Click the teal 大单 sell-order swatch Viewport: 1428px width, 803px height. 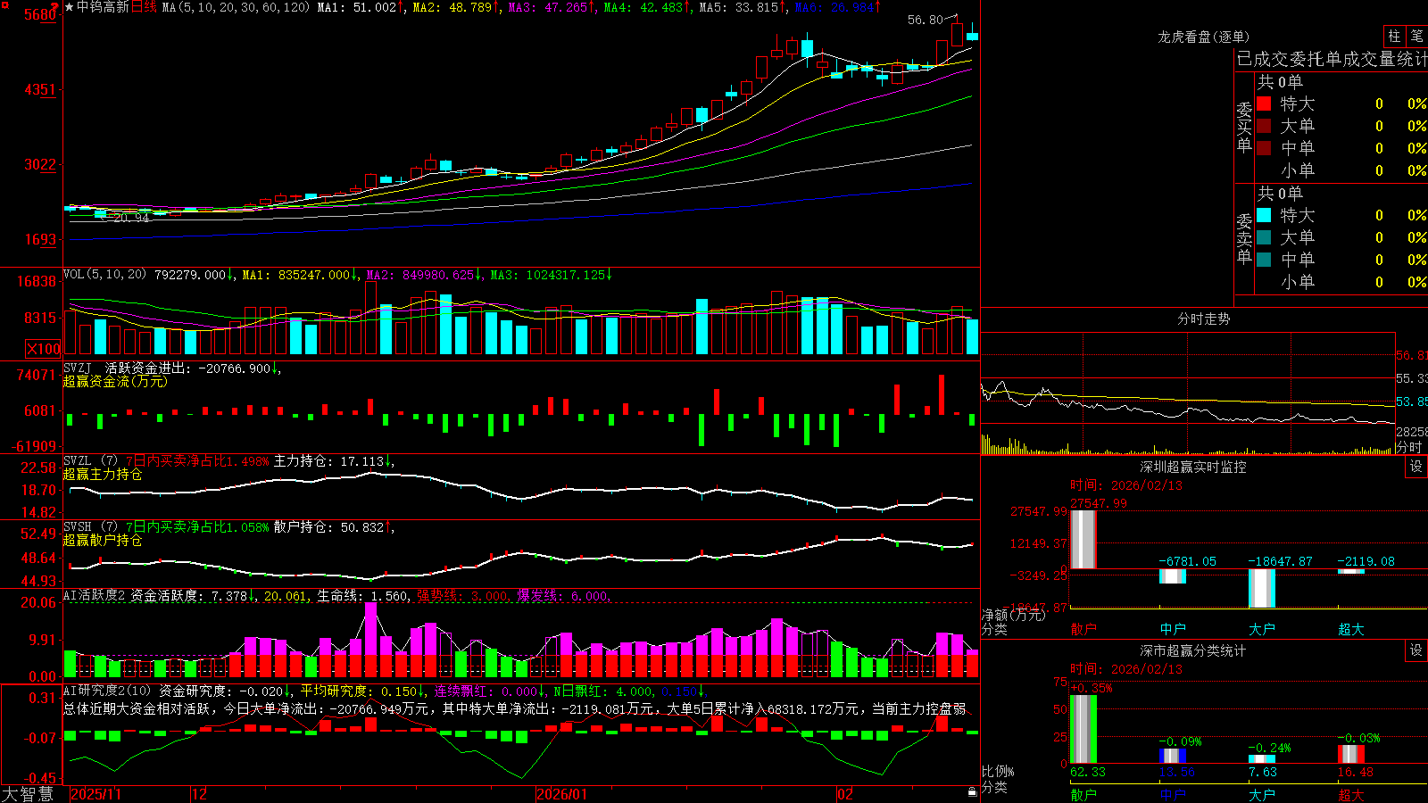[x=1264, y=237]
